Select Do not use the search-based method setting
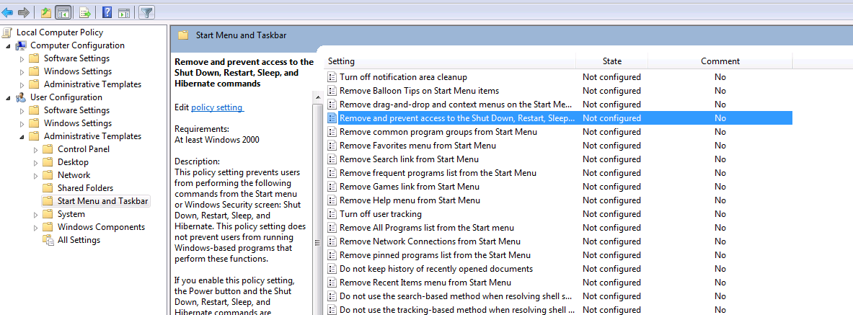Image resolution: width=853 pixels, height=315 pixels. click(456, 296)
